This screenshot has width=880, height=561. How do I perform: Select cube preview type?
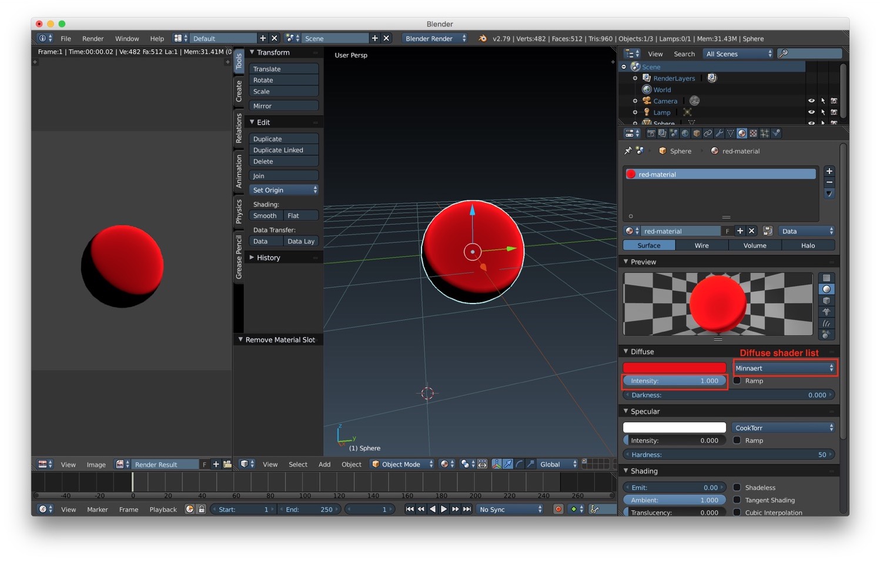(x=827, y=300)
